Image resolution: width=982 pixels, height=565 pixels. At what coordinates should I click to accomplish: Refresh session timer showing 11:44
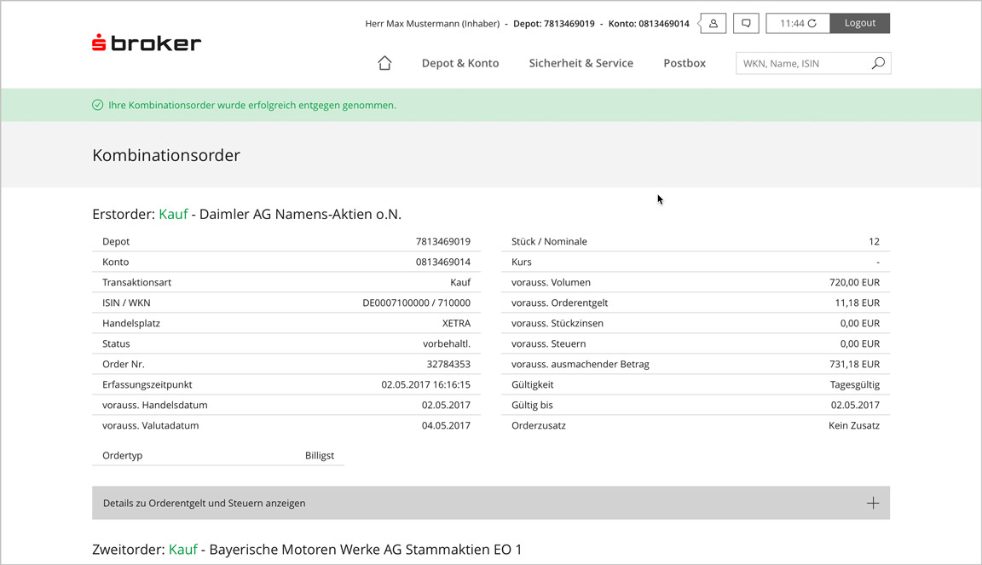tap(798, 23)
